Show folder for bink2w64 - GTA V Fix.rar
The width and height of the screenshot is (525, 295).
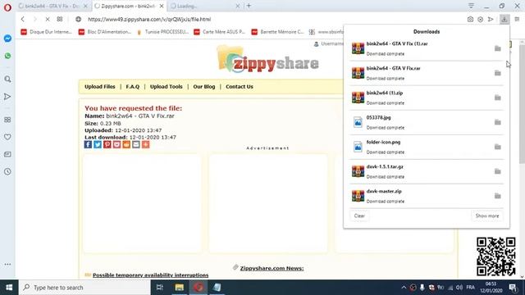tap(498, 73)
